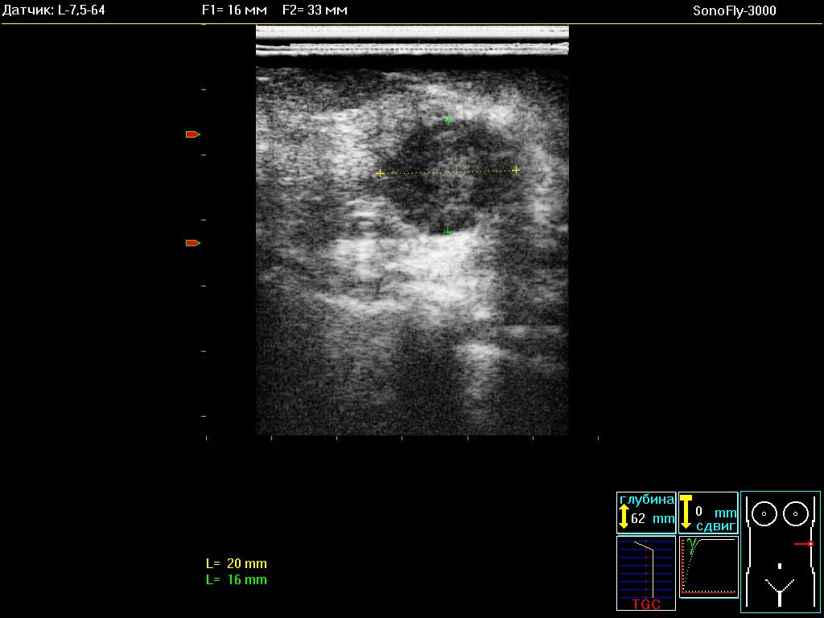Select the top green caliper cross

click(447, 122)
